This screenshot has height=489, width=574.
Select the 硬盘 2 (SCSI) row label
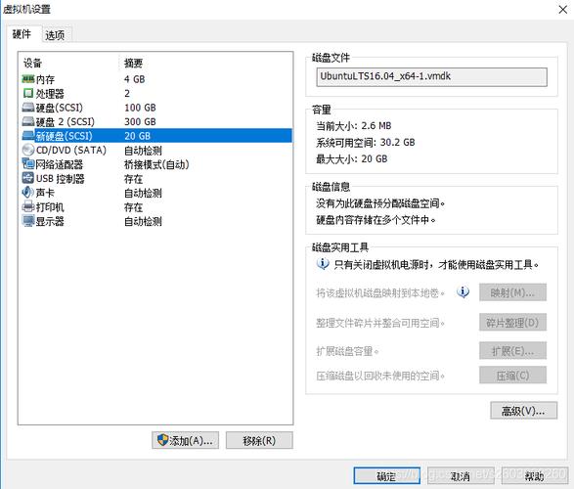coord(66,121)
